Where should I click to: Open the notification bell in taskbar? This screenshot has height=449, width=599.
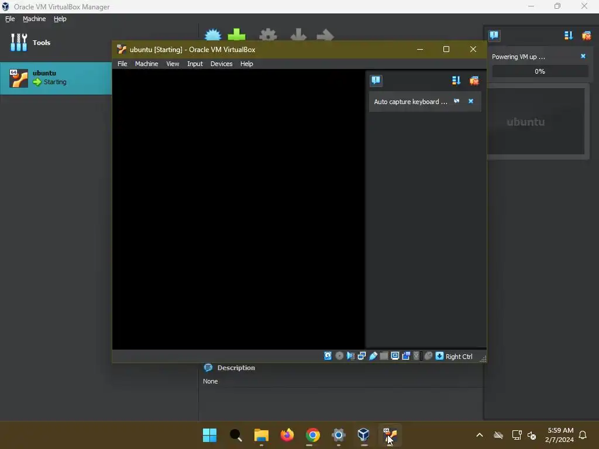[x=583, y=435]
